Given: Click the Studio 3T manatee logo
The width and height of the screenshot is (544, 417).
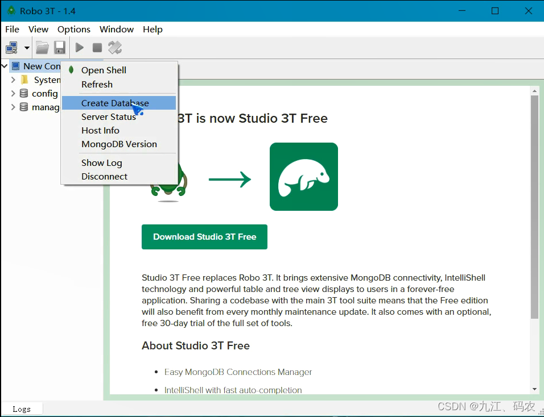Looking at the screenshot, I should coord(303,177).
